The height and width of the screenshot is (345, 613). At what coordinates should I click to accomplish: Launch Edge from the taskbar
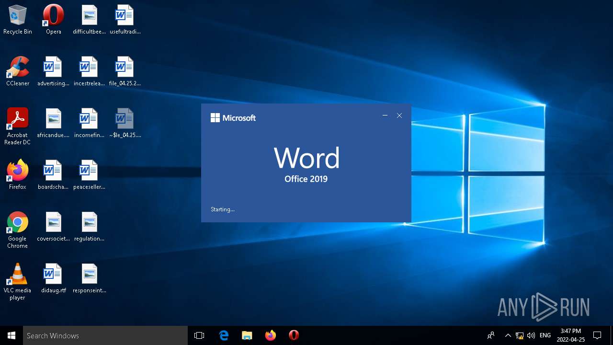coord(224,335)
